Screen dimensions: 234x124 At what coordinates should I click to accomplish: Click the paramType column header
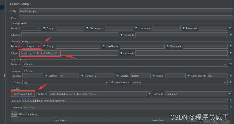pos(60,120)
